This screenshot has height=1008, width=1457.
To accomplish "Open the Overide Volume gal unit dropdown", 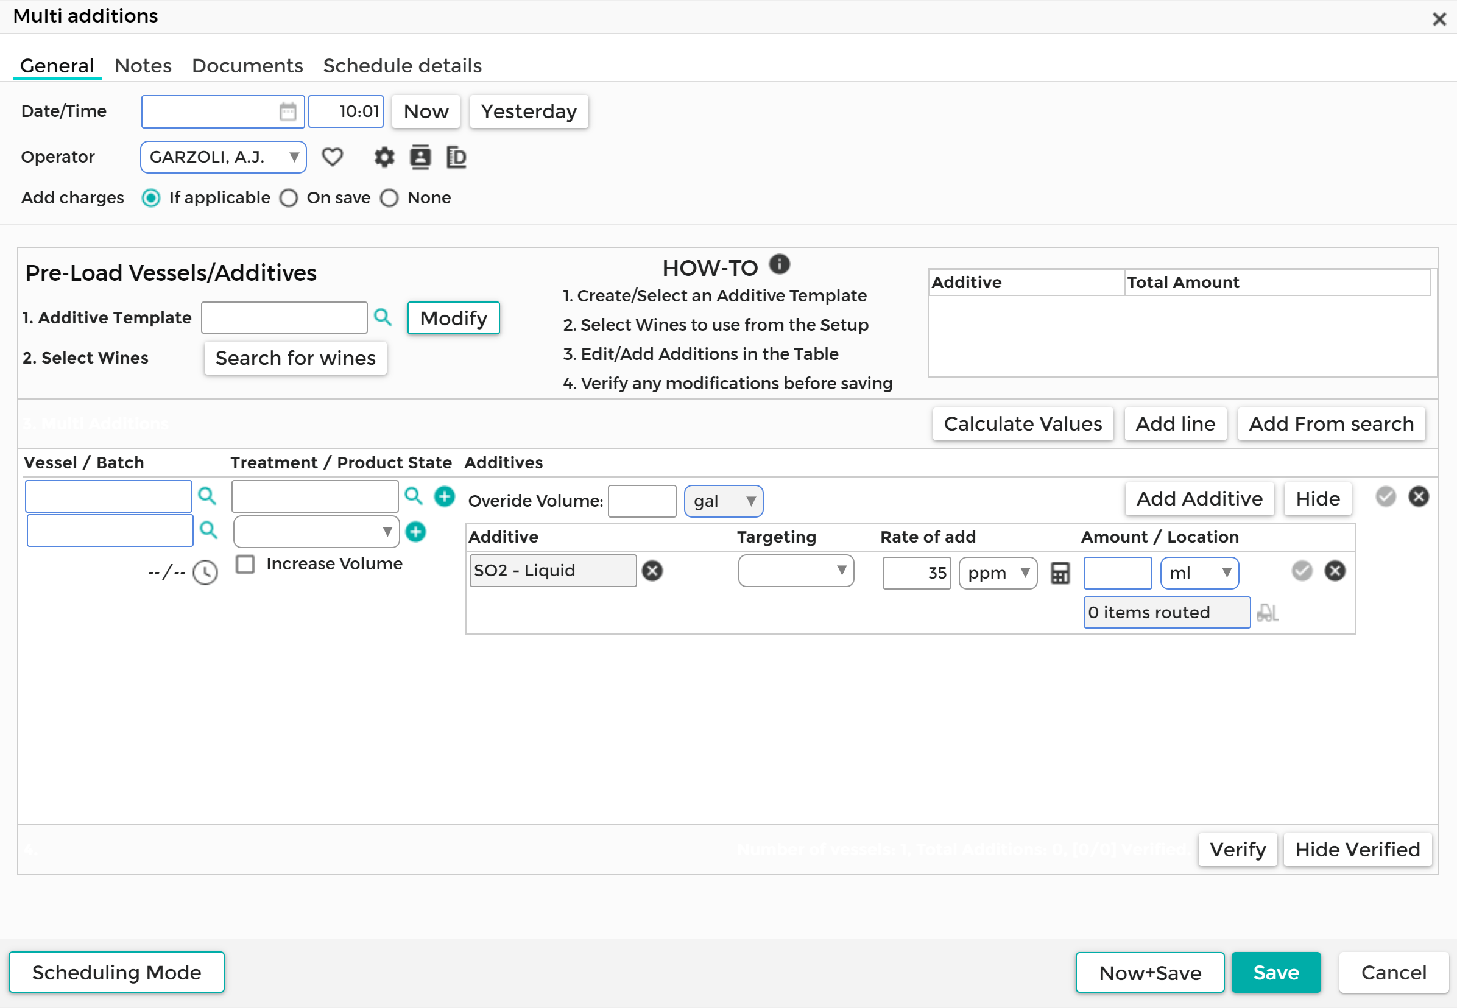I will click(x=724, y=501).
